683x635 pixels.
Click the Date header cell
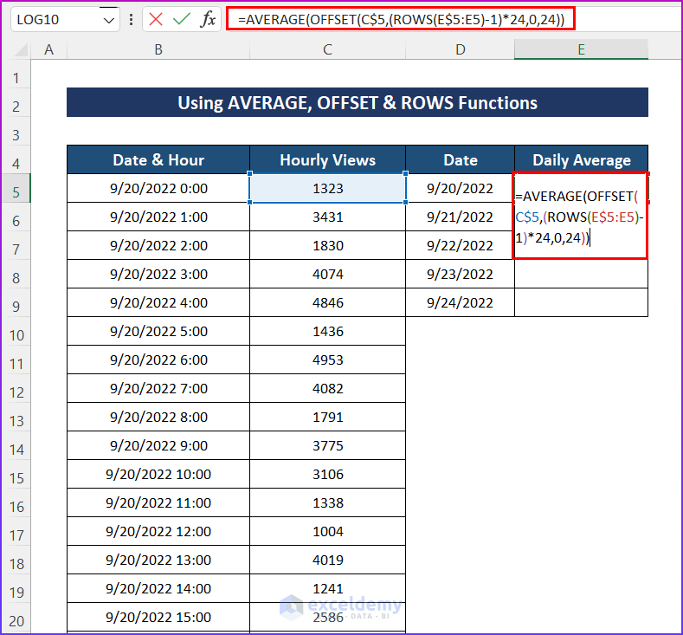(460, 160)
